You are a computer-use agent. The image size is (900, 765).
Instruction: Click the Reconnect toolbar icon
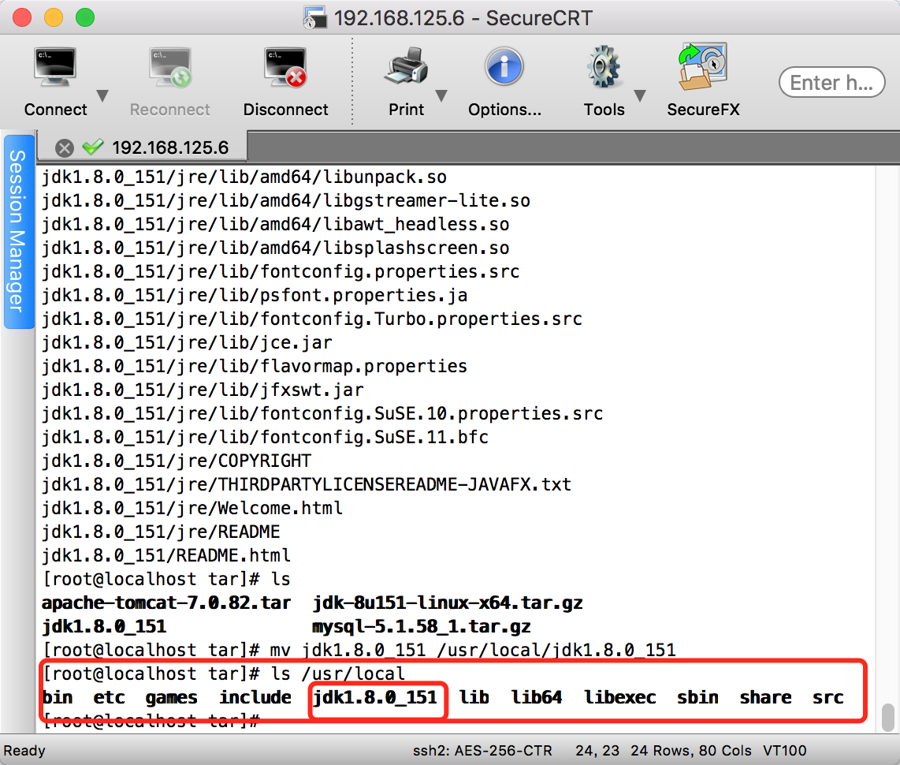(169, 66)
